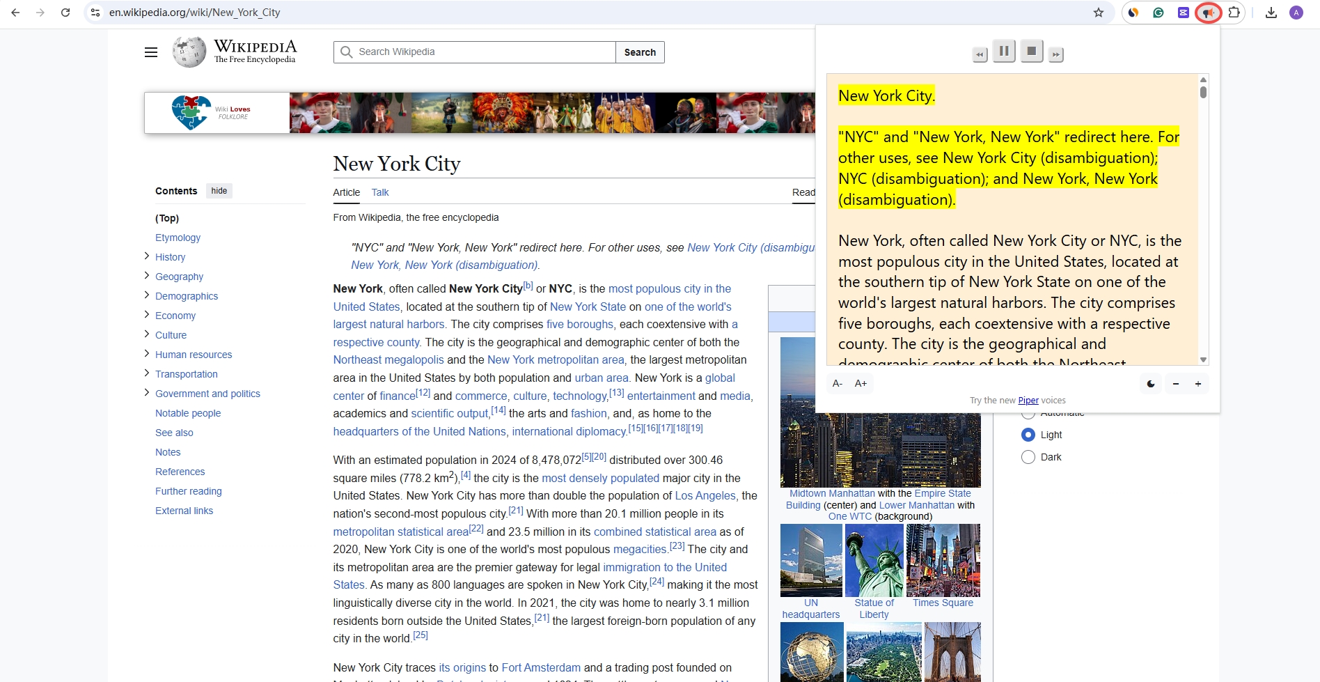
Task: Expand the History section in contents
Action: [x=147, y=256]
